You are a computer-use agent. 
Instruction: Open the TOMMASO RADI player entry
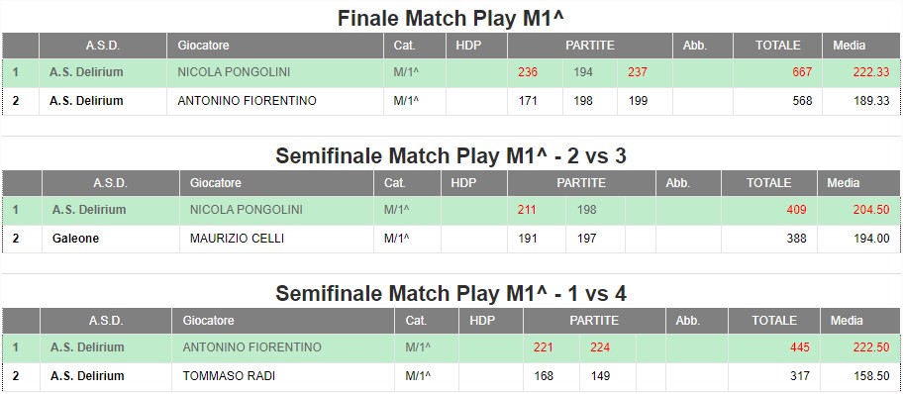tap(229, 376)
